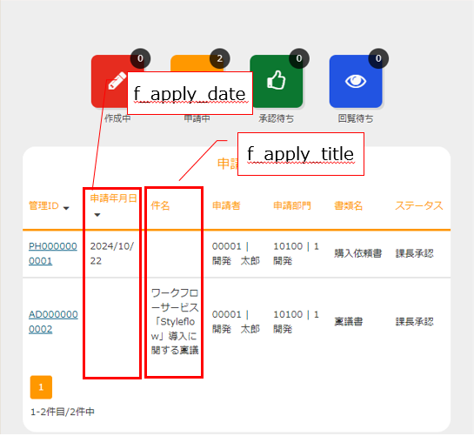This screenshot has width=474, height=436.
Task: Click the count badge on 承認待ち tile
Action: tap(299, 58)
